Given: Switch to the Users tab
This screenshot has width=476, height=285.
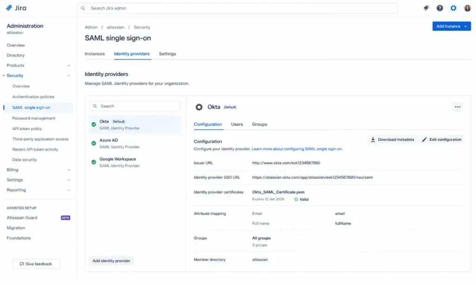Looking at the screenshot, I should point(237,124).
